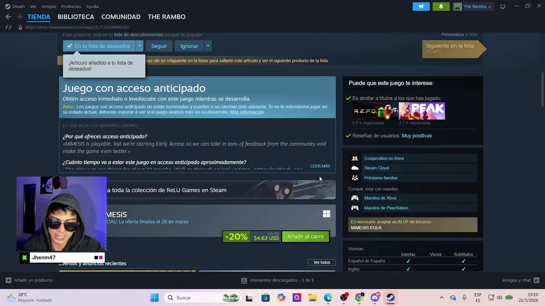Switch to the COMUNIDAD tab
545x306 pixels.
coord(121,17)
